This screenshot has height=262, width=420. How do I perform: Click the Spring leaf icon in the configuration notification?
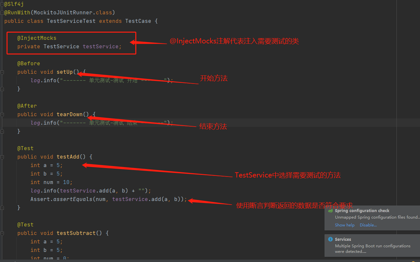click(x=330, y=210)
